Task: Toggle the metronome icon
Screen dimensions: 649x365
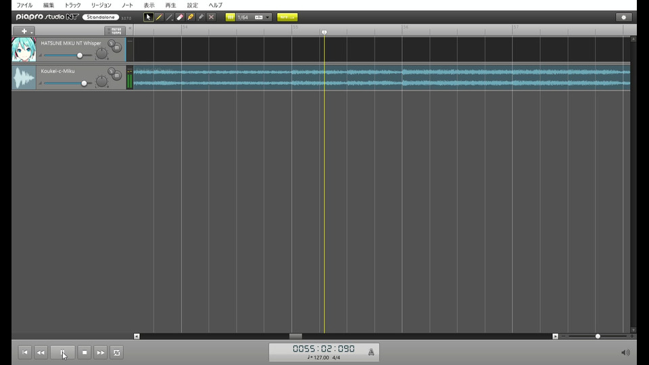Action: [x=371, y=352]
